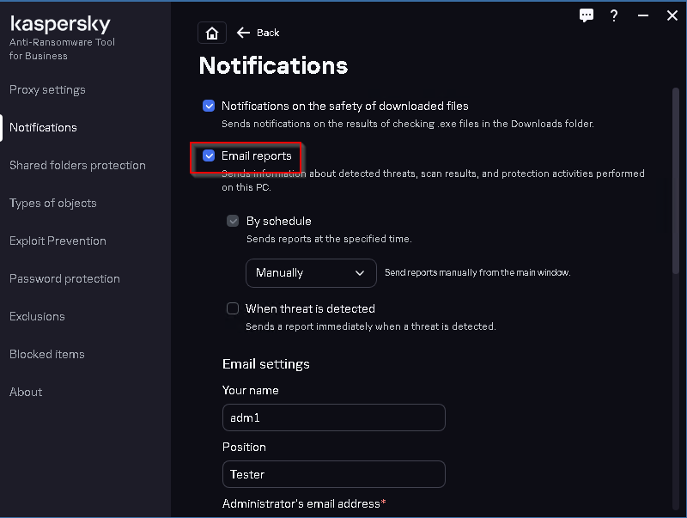Viewport: 687px width, 518px height.
Task: Go to Shared folders protection
Action: coord(77,165)
